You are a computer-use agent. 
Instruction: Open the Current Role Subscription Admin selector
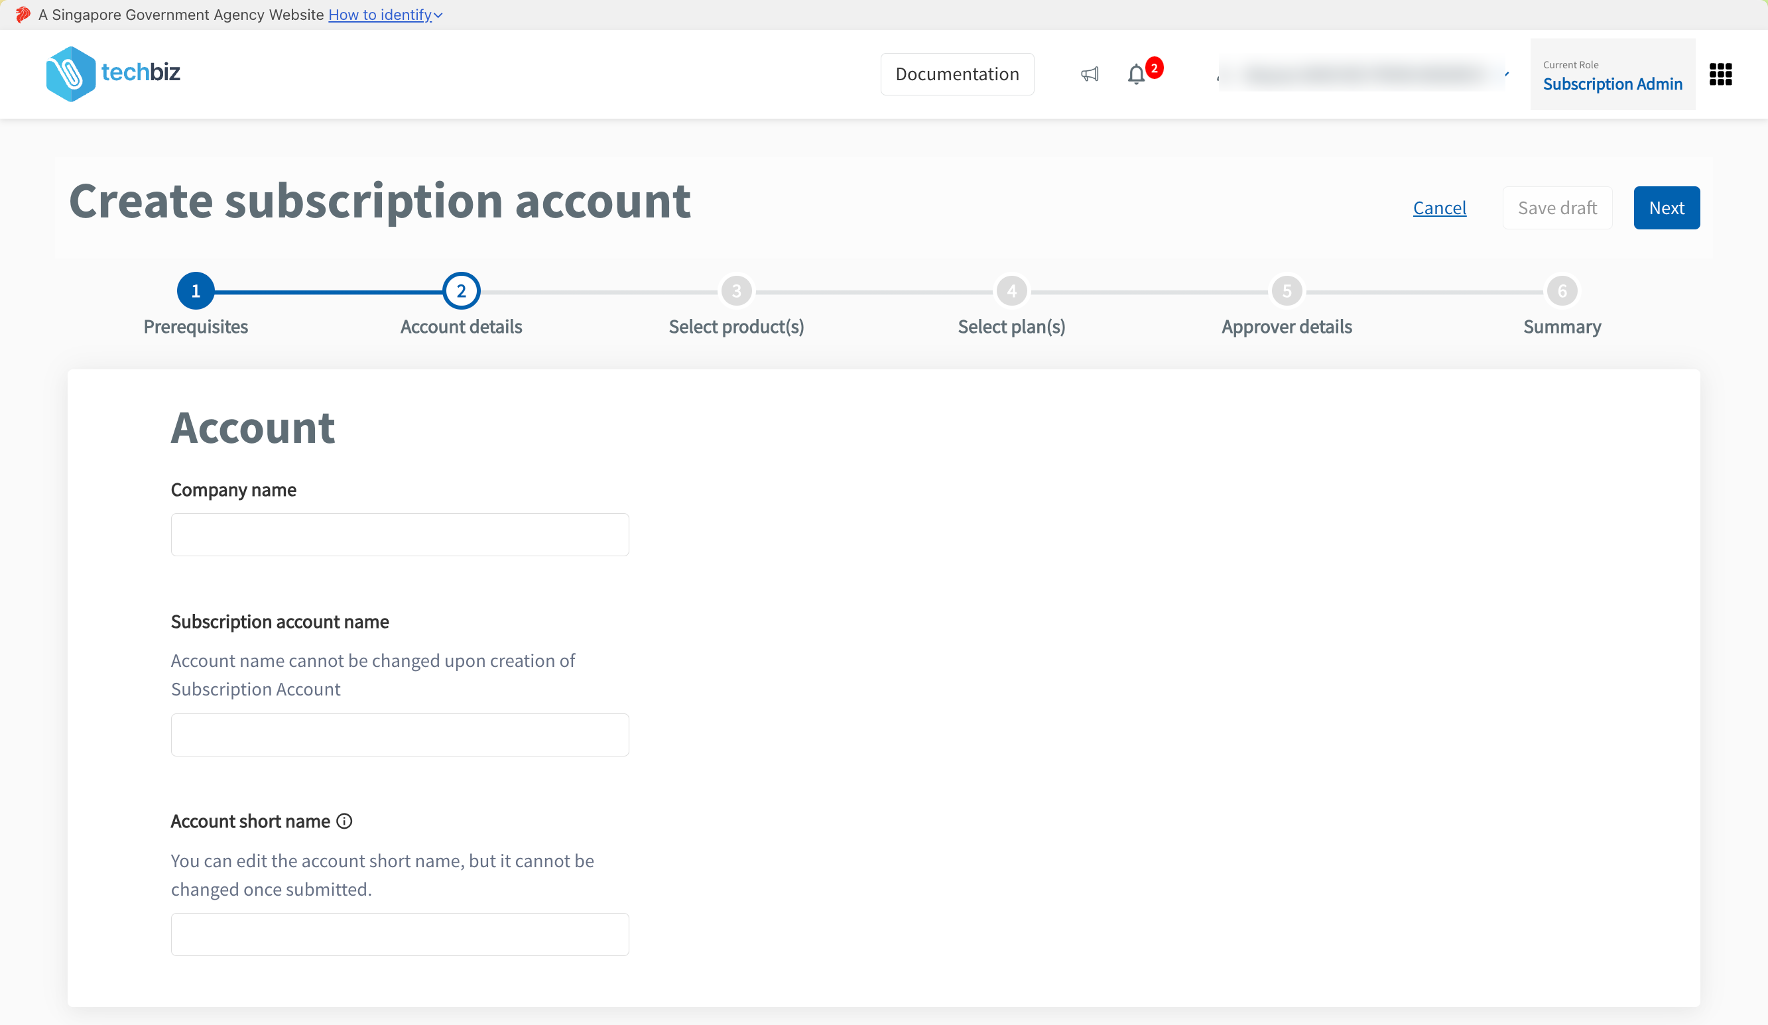click(1612, 74)
